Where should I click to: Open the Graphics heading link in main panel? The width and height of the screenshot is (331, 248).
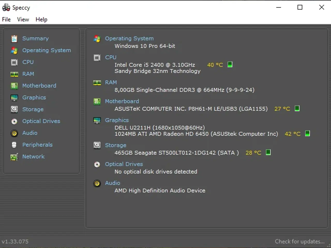[117, 120]
